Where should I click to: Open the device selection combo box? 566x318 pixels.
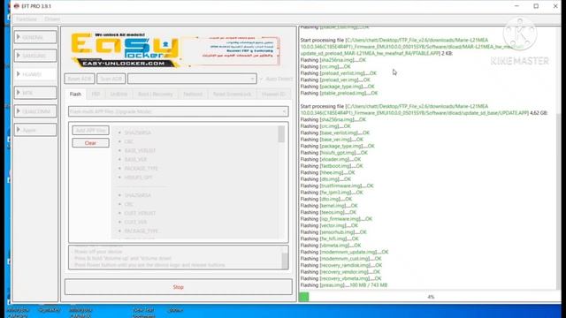tap(192, 79)
